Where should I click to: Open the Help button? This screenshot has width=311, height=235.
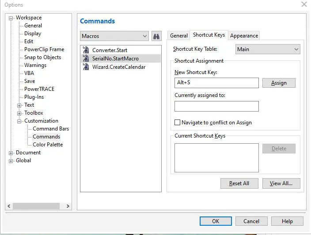click(x=287, y=221)
